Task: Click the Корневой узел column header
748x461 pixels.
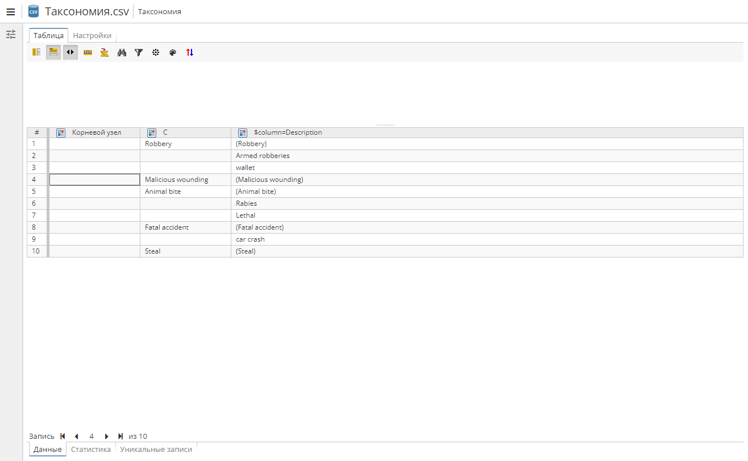Action: point(94,132)
